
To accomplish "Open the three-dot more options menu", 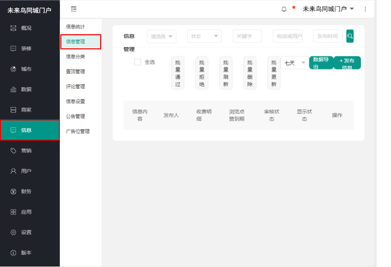I will 365,9.
